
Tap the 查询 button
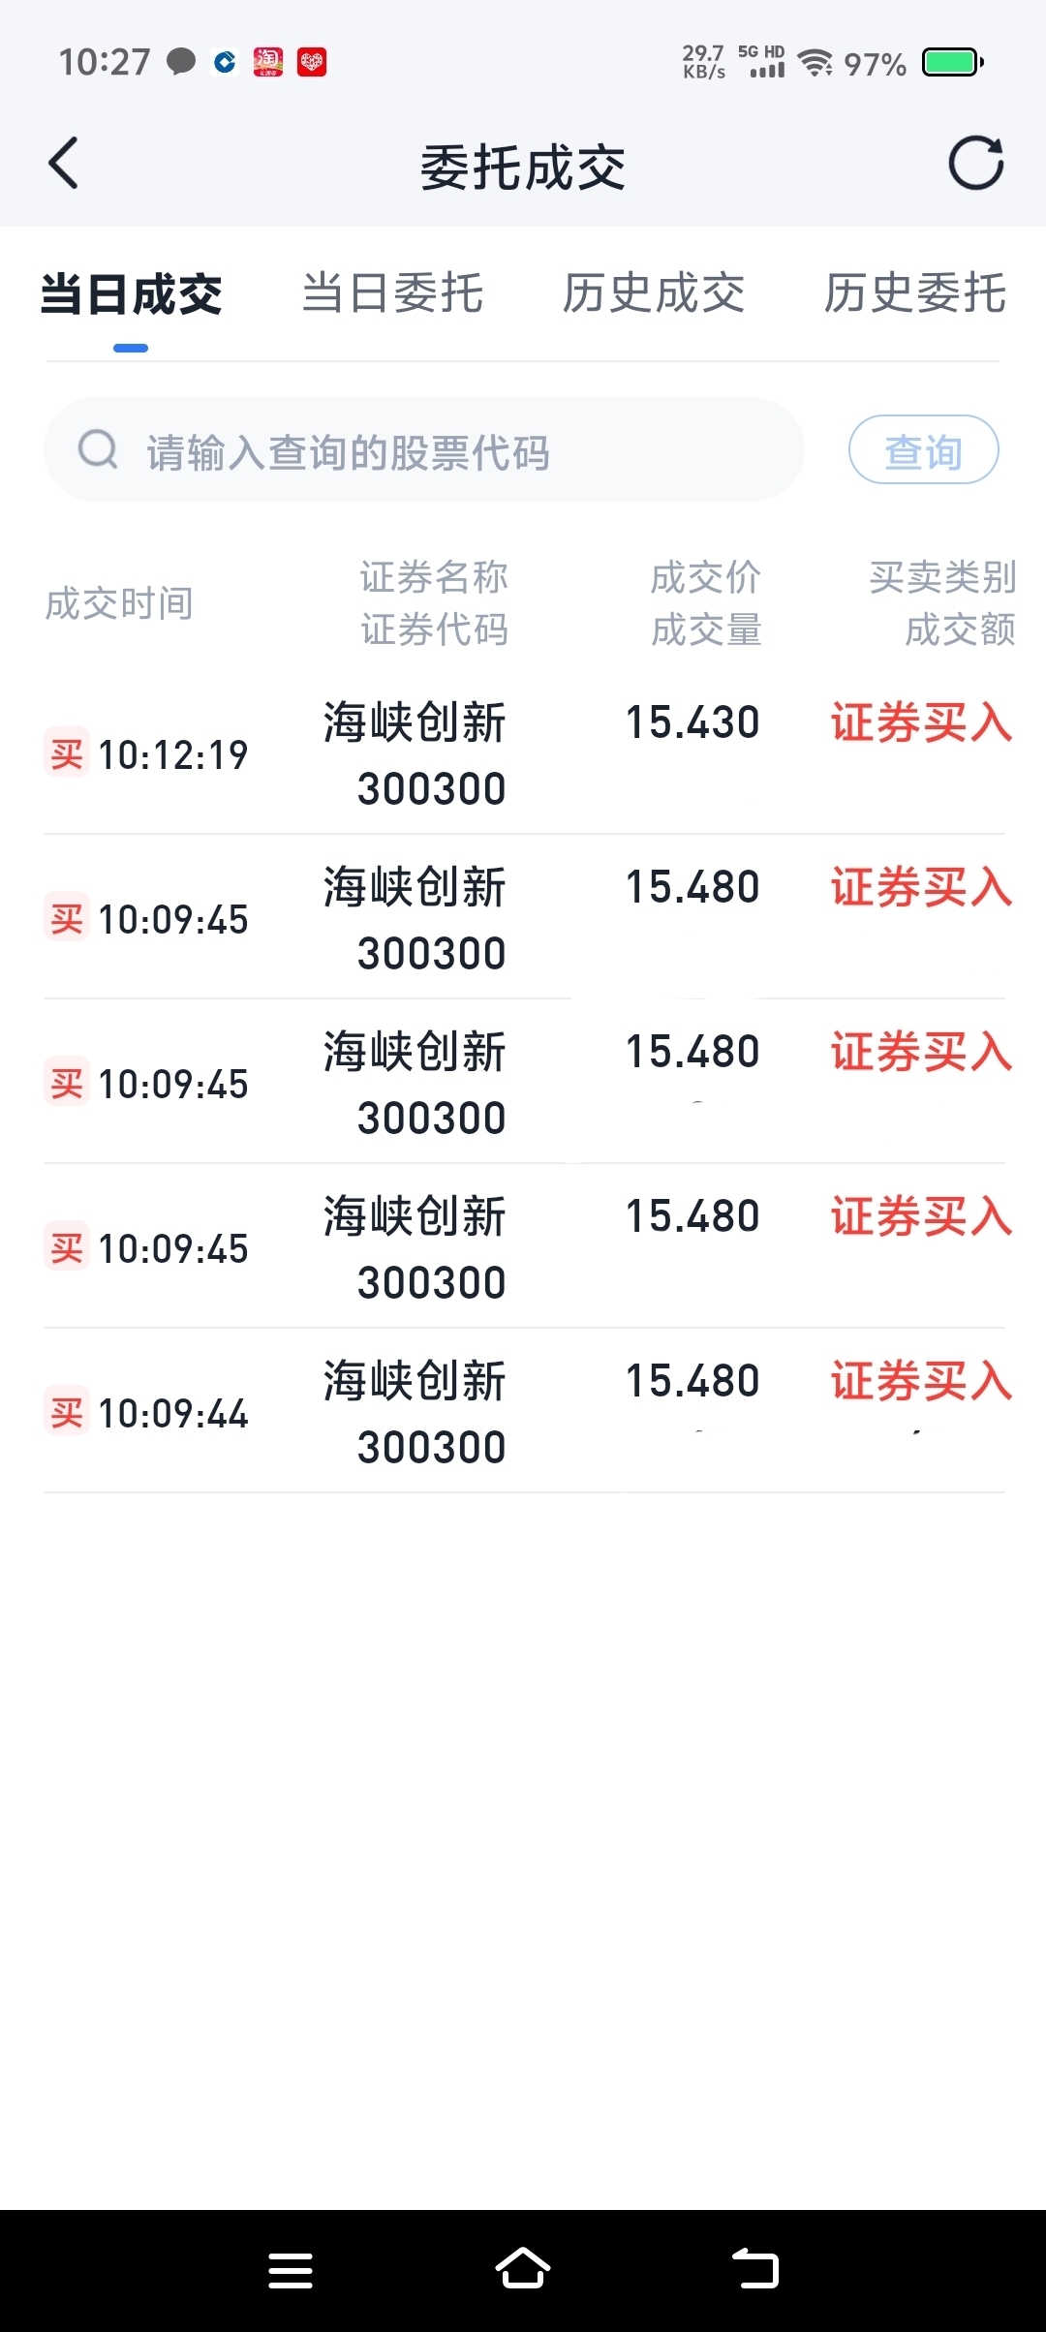coord(924,449)
